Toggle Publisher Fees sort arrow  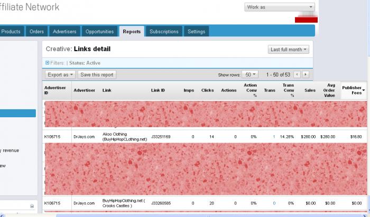[364, 90]
